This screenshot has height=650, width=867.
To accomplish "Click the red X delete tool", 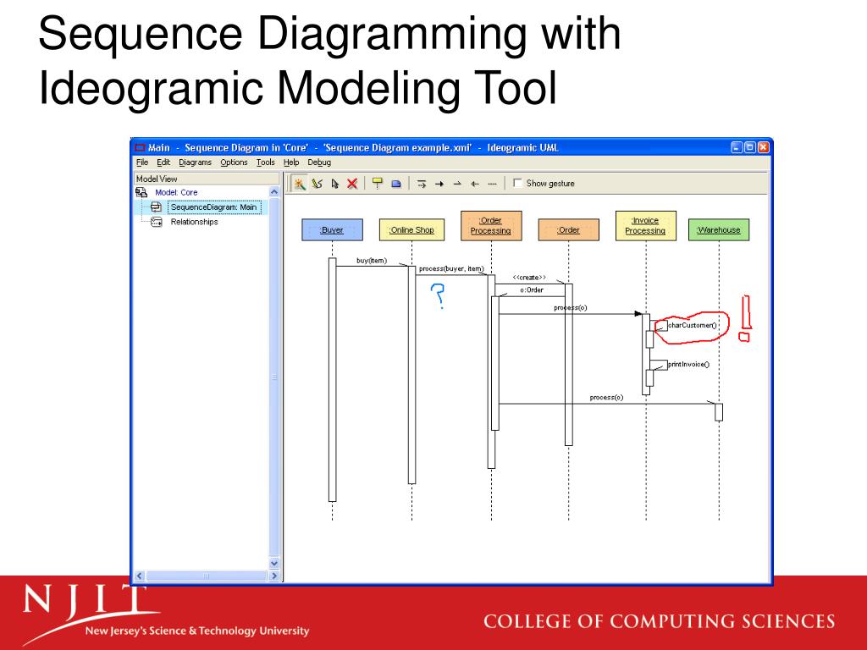I will tap(352, 184).
